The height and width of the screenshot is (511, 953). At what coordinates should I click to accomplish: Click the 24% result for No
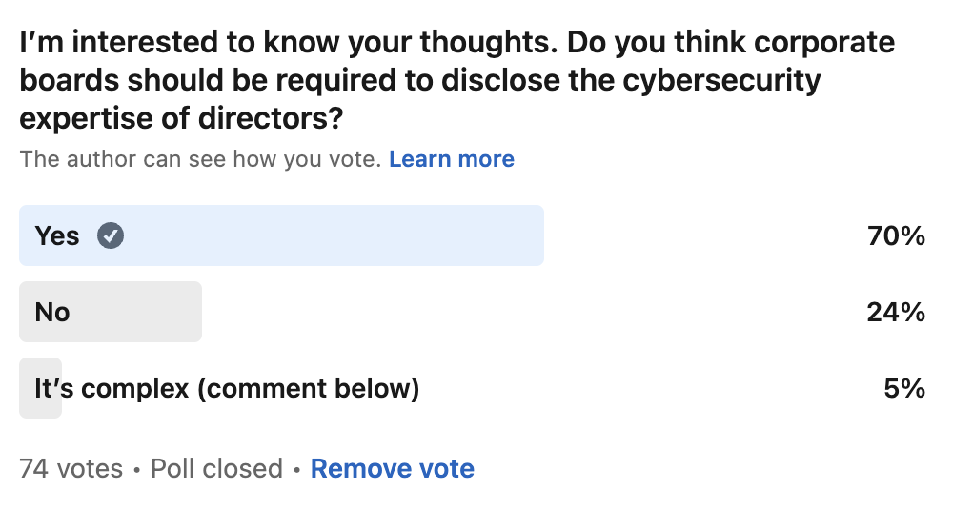coord(896,312)
